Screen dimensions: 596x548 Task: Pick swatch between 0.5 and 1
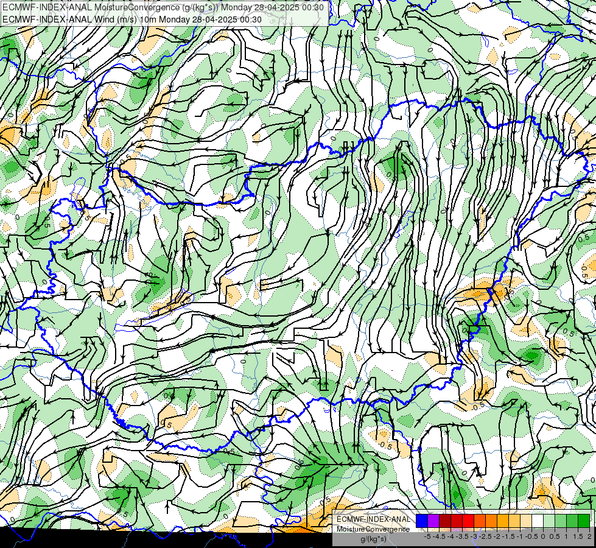(x=561, y=521)
